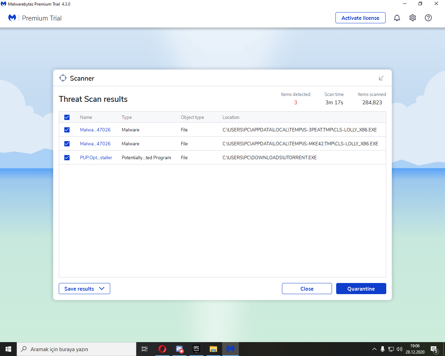Open the help question mark icon
This screenshot has width=445, height=356.
tap(428, 18)
